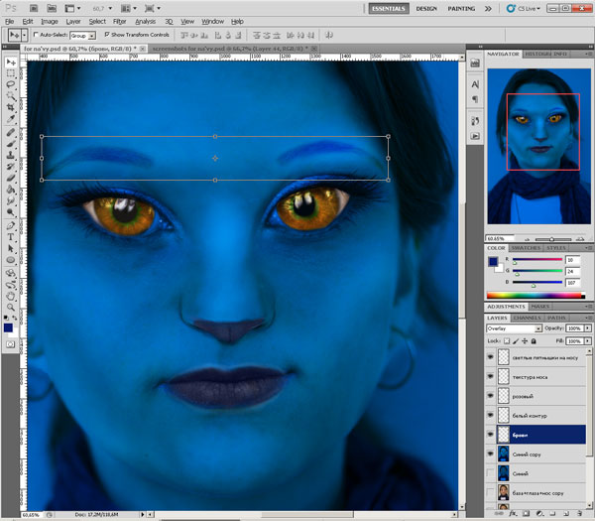
Task: Select the Lasso tool
Action: 10,86
